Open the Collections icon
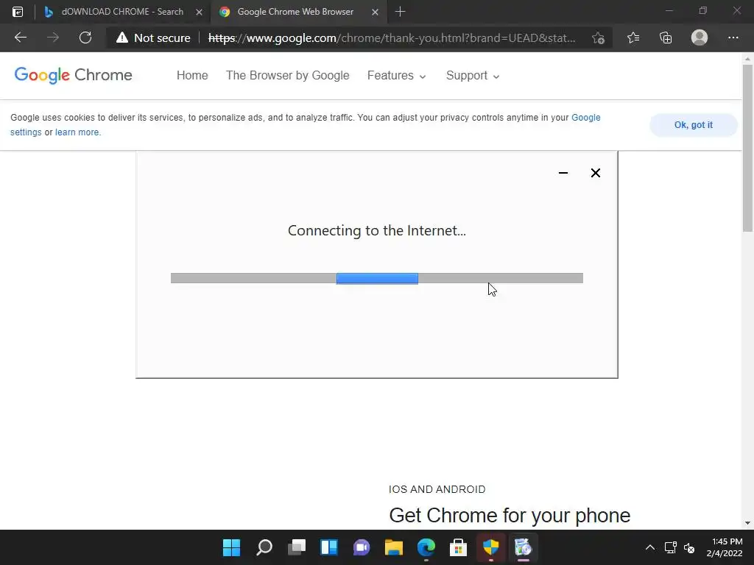The image size is (754, 565). tap(666, 38)
